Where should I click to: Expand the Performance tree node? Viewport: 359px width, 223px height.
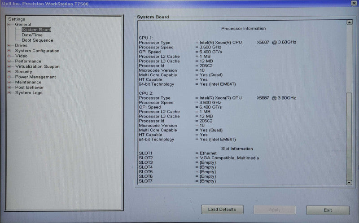[9, 61]
